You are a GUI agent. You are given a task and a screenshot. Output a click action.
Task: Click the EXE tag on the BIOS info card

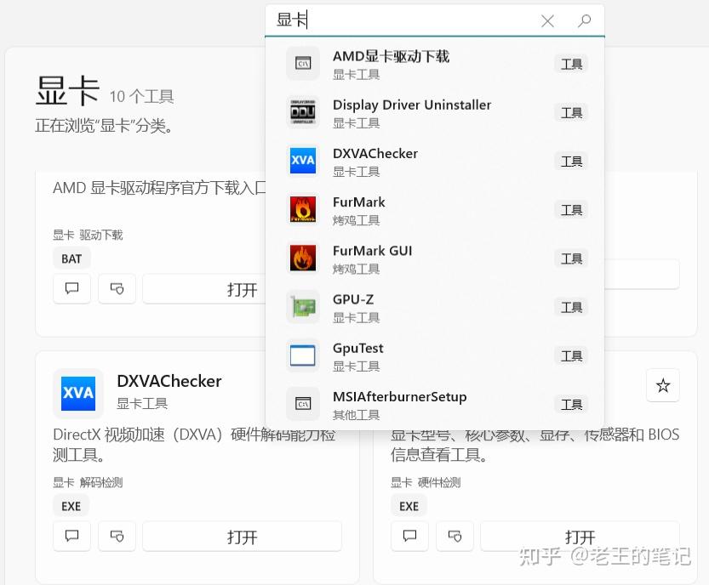click(409, 507)
